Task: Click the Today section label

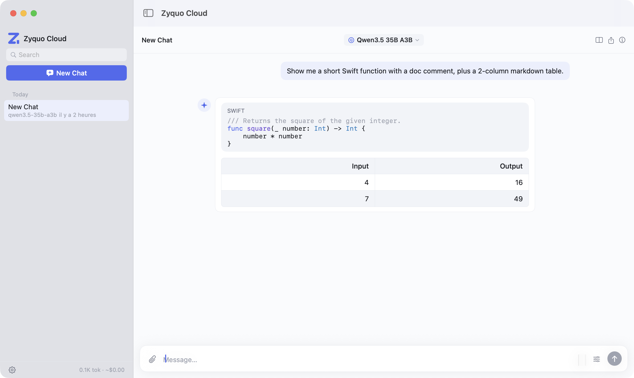Action: (20, 94)
